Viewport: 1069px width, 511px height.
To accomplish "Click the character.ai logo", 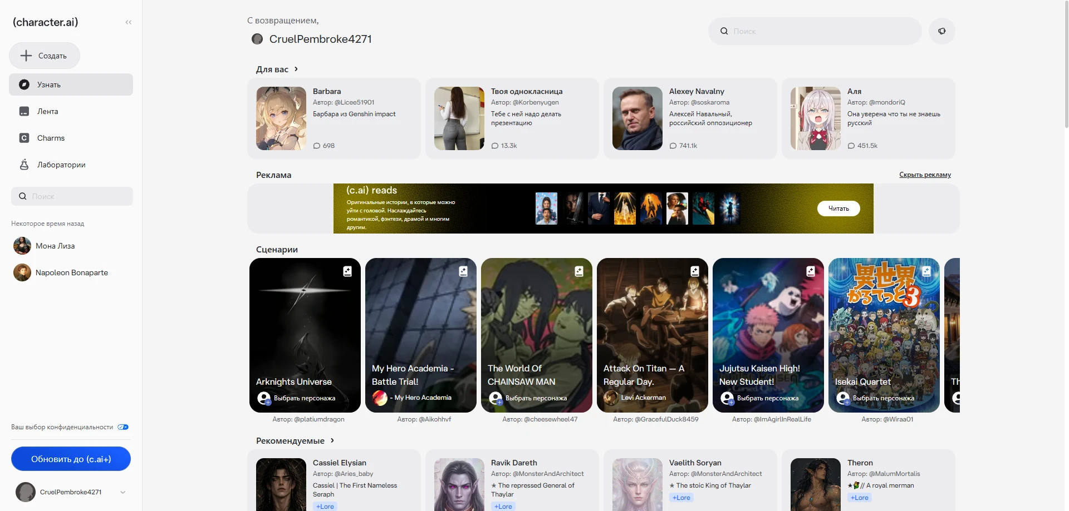I will [46, 22].
